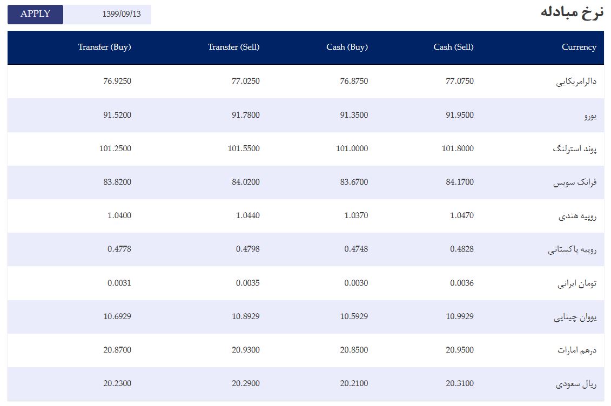Image resolution: width=611 pixels, height=406 pixels.
Task: Click the Transfer (Sell) column header
Action: 233,47
